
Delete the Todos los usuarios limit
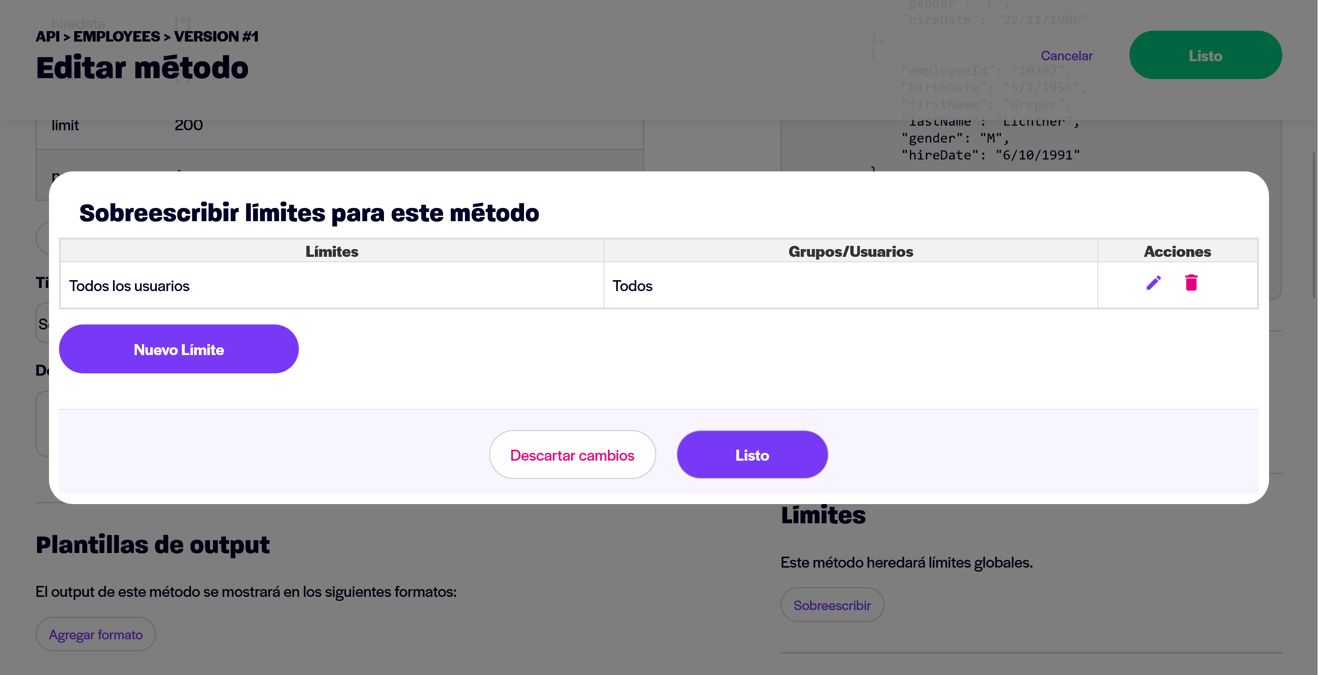pos(1191,282)
